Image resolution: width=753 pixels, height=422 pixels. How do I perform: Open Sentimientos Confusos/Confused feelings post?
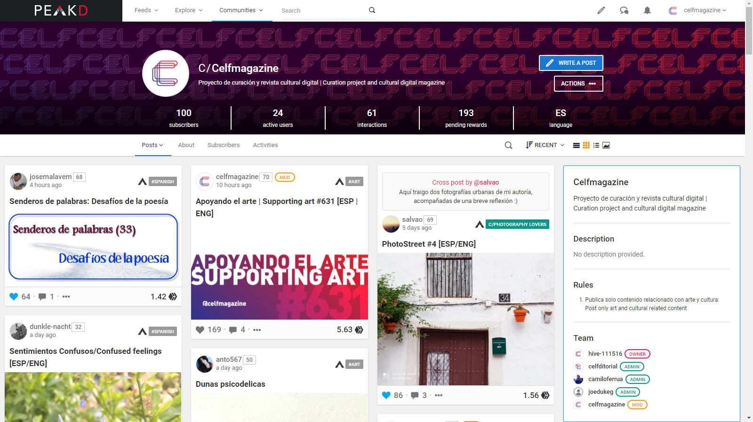85,357
